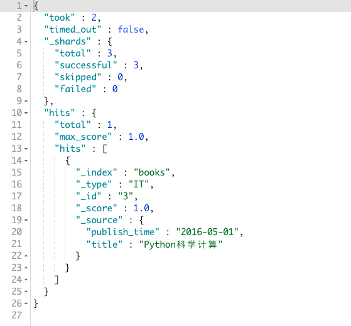This screenshot has height=326, width=351.
Task: Click the "Python科学计算" title value
Action: point(181,244)
